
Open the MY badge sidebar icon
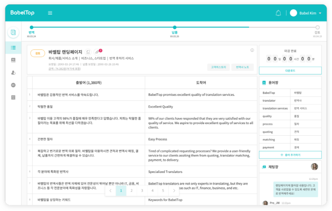(x=13, y=85)
